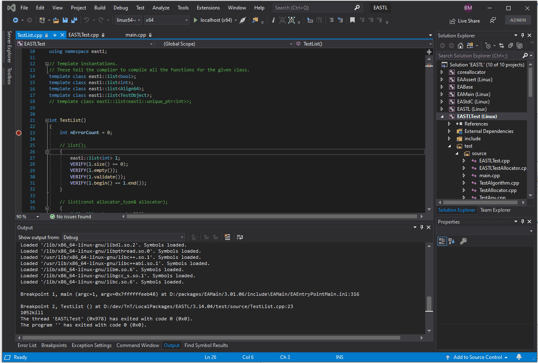Open the Debug menu
Screen dimensions: 538x363
coord(121,7)
